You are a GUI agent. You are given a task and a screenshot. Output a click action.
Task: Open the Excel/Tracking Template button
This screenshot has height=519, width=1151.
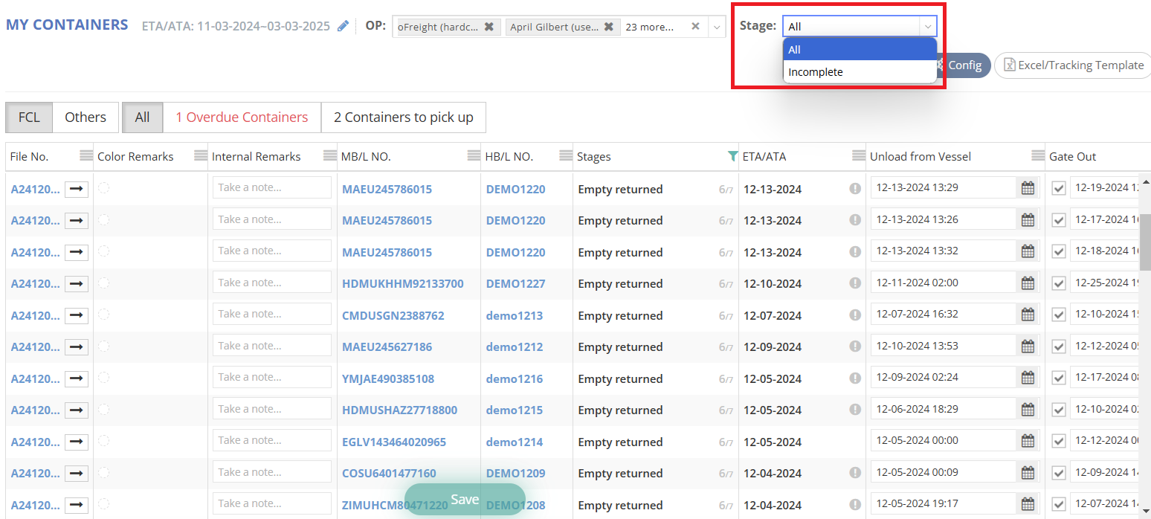1073,65
